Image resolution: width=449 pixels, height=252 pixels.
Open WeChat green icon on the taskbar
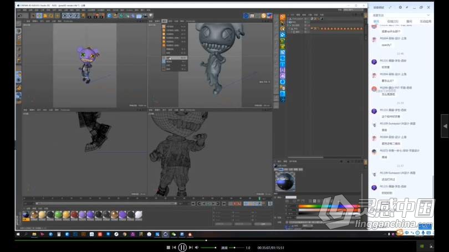click(174, 234)
